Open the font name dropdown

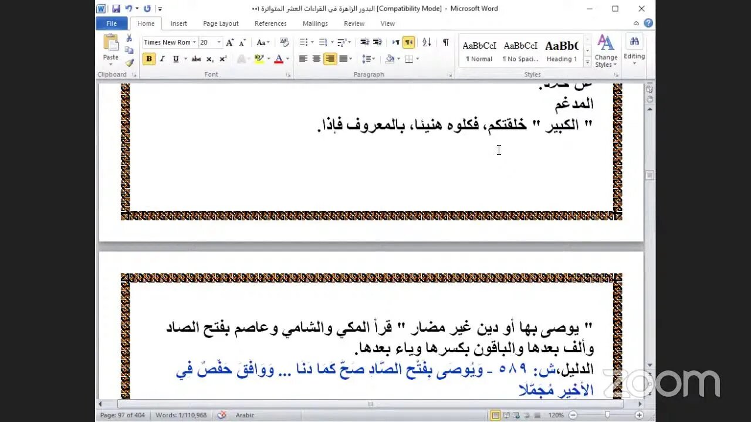(x=194, y=42)
